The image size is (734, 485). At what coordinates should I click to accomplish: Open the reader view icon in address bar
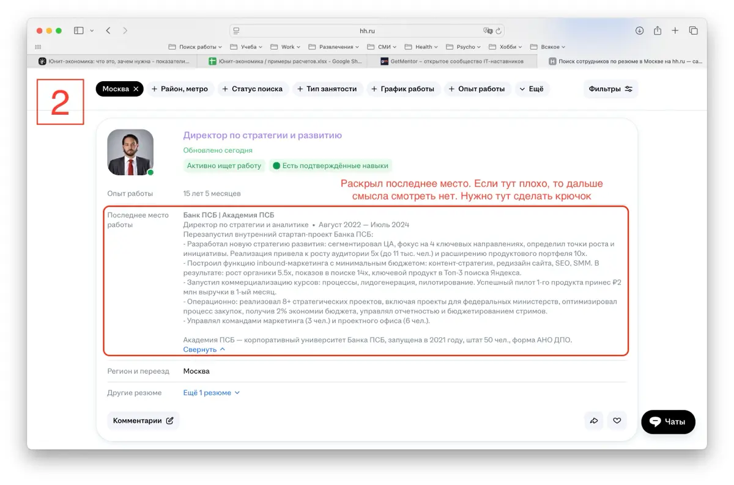pos(236,31)
